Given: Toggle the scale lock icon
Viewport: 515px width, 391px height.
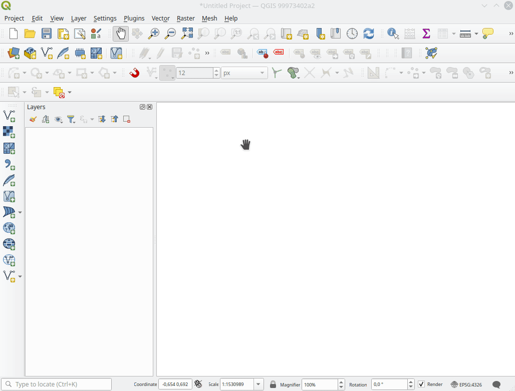Looking at the screenshot, I should click(273, 384).
